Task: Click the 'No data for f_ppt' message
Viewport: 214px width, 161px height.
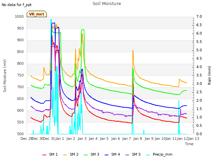Action: [16, 5]
